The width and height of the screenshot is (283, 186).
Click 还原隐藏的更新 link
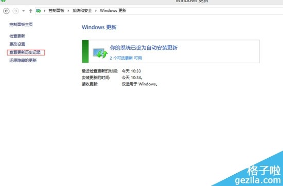23,61
